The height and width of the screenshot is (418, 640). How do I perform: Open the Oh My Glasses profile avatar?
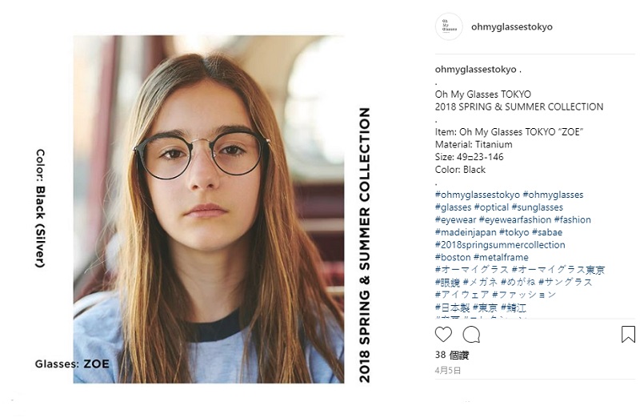click(449, 26)
